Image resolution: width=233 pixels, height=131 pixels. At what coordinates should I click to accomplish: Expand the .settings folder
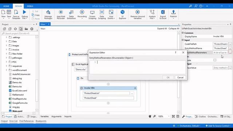pos(7,37)
